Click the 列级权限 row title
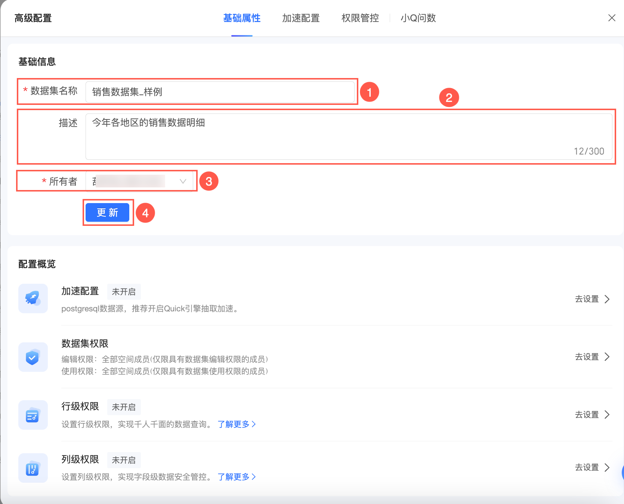The width and height of the screenshot is (624, 504). click(80, 459)
